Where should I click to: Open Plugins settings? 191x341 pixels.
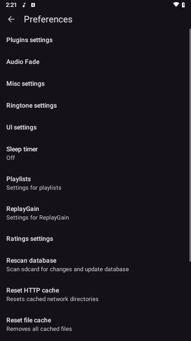[x=94, y=40]
